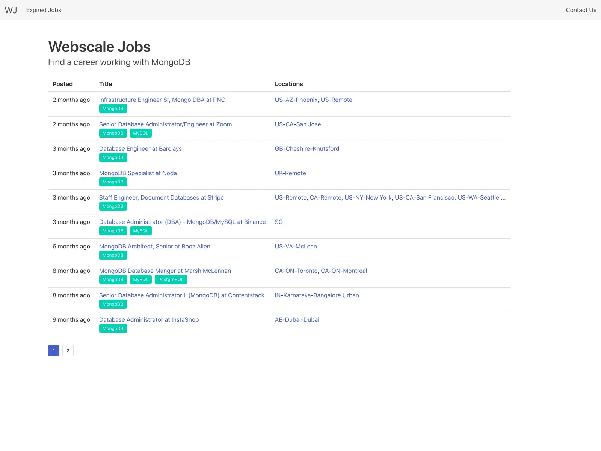Filter by AE-Dubai-Dubai location
The image size is (601, 451).
coord(297,319)
